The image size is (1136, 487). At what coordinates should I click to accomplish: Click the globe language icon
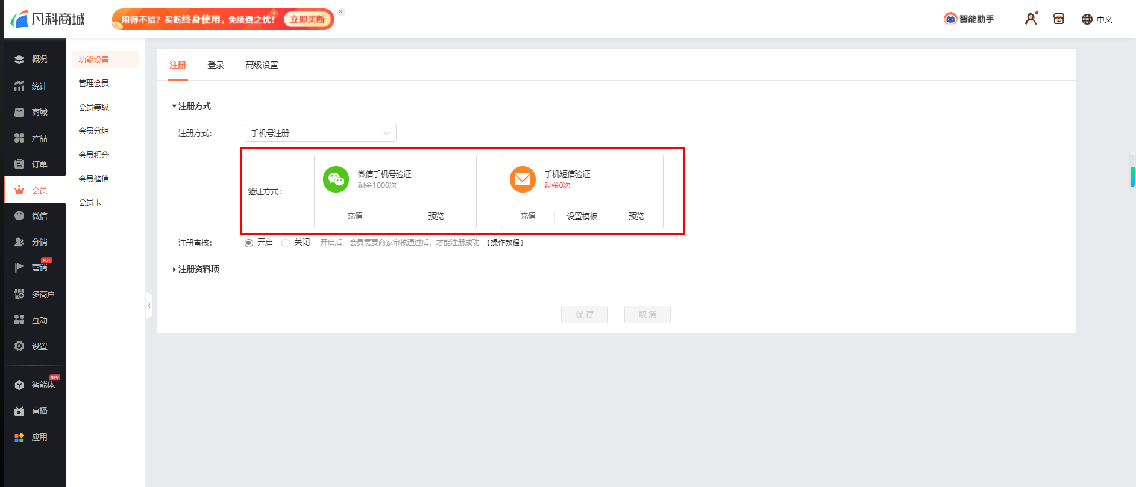[x=1087, y=19]
